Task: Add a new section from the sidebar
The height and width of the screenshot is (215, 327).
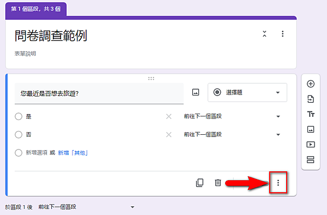Action: (311, 160)
